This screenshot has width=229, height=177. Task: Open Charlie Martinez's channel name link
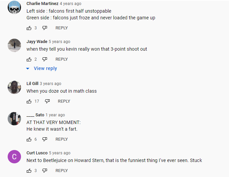pos(42,4)
